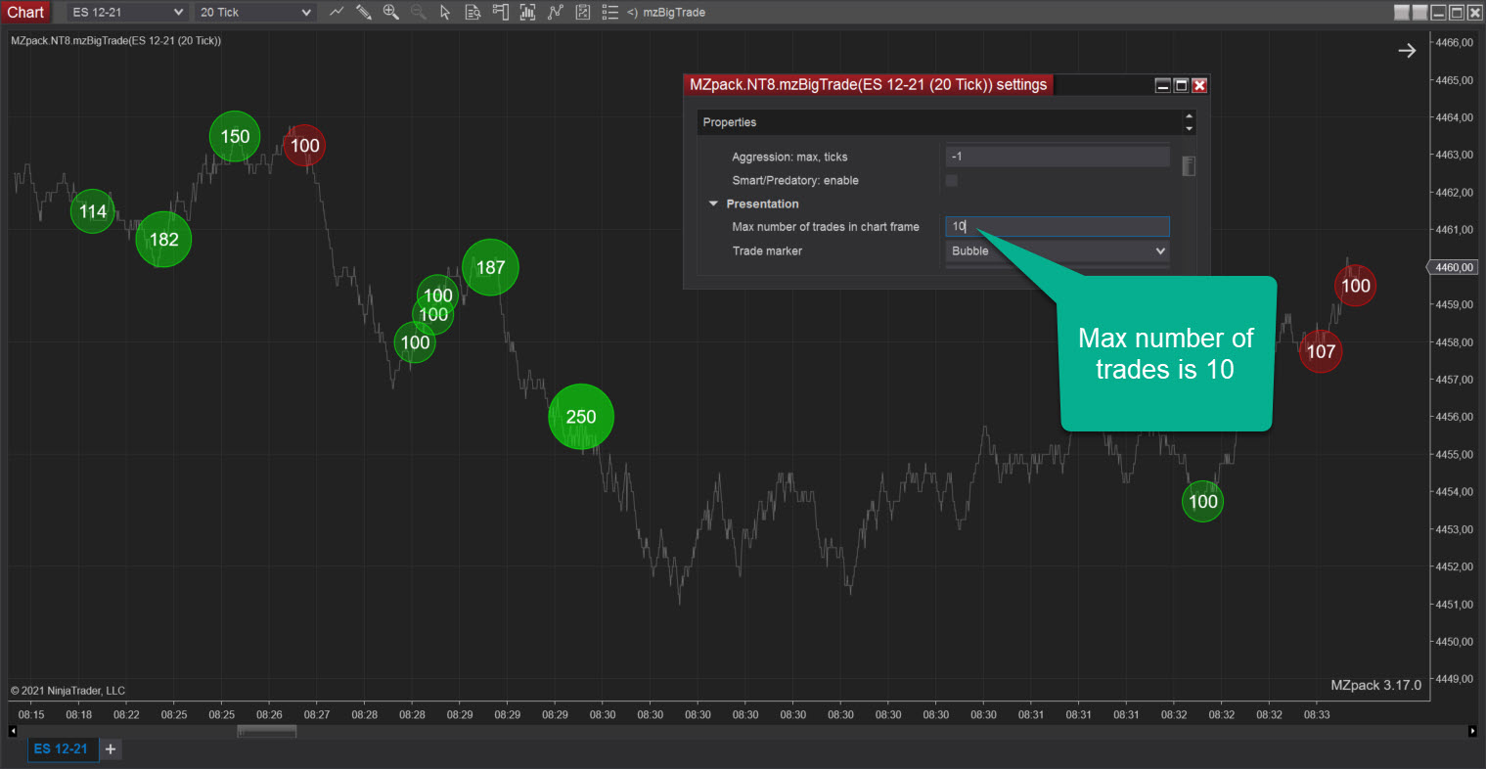1486x769 pixels.
Task: Click the scroll-to-latest right arrow in chart
Action: pyautogui.click(x=1407, y=50)
